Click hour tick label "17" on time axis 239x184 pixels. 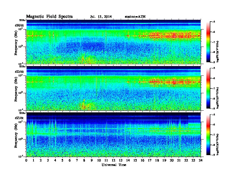pos(150,160)
